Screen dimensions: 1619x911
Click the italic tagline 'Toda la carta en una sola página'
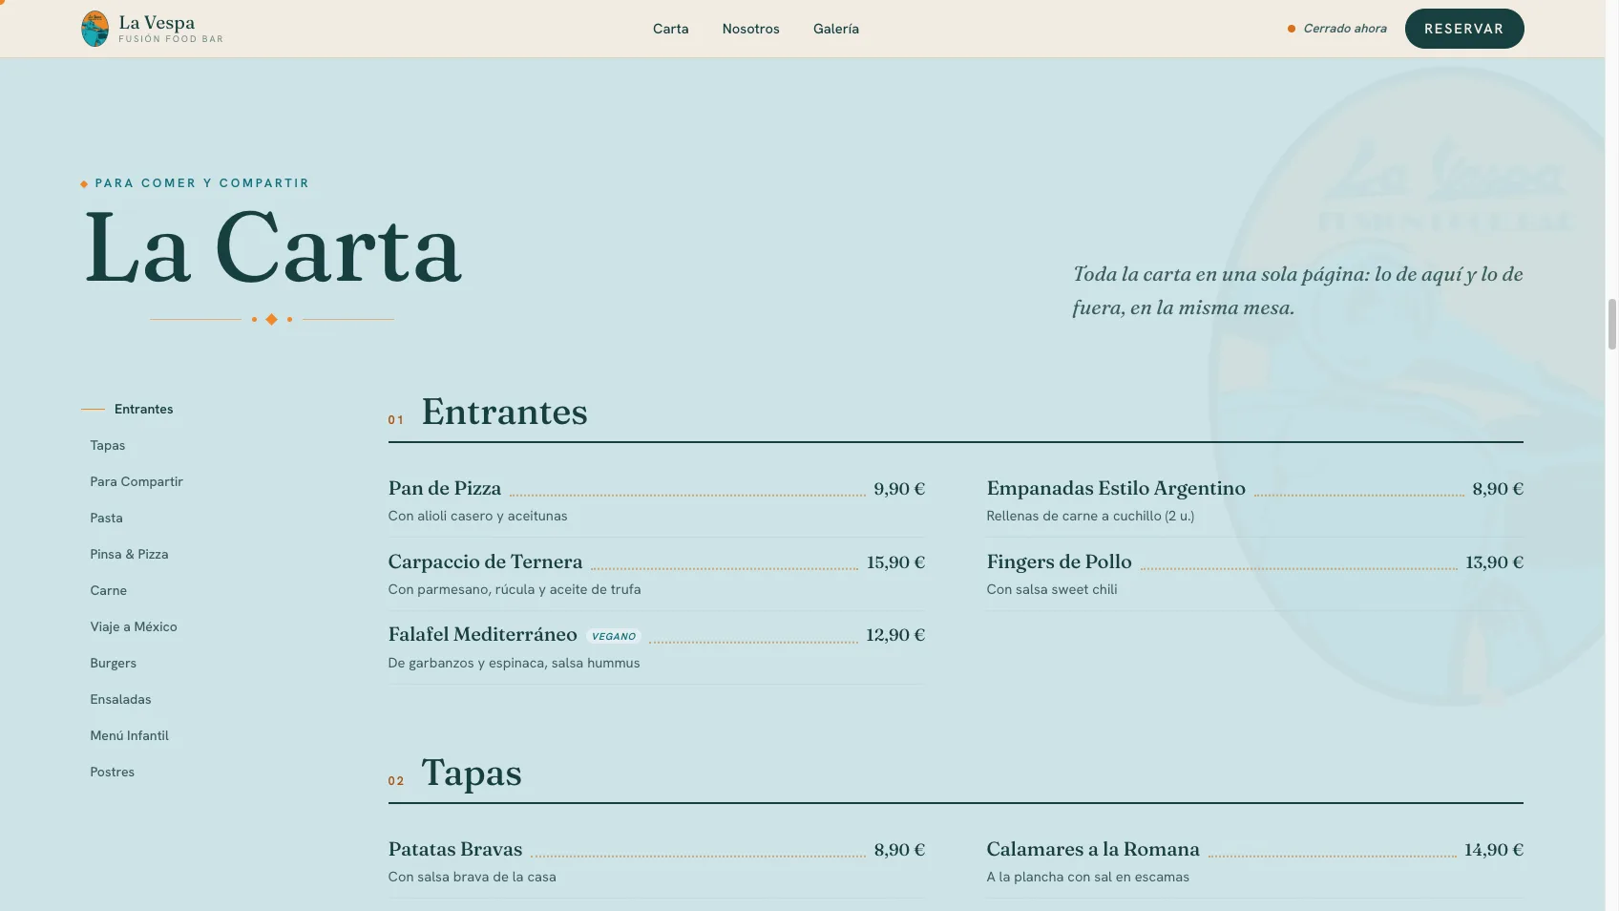(x=1297, y=290)
